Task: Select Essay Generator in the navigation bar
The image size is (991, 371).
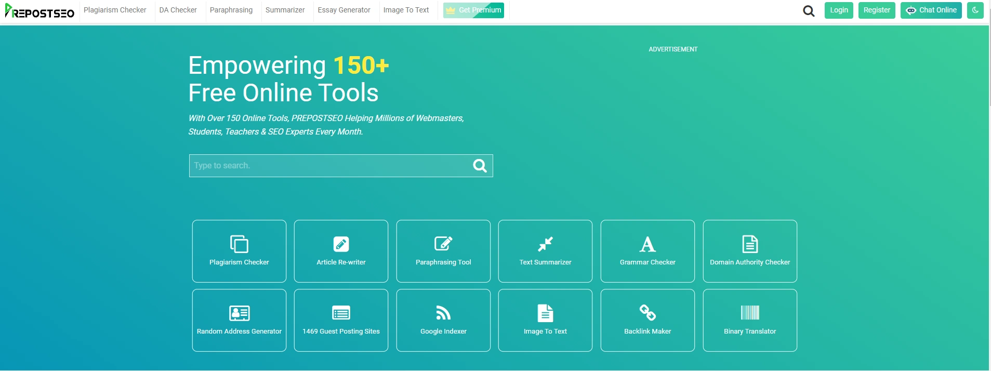Action: click(x=344, y=10)
